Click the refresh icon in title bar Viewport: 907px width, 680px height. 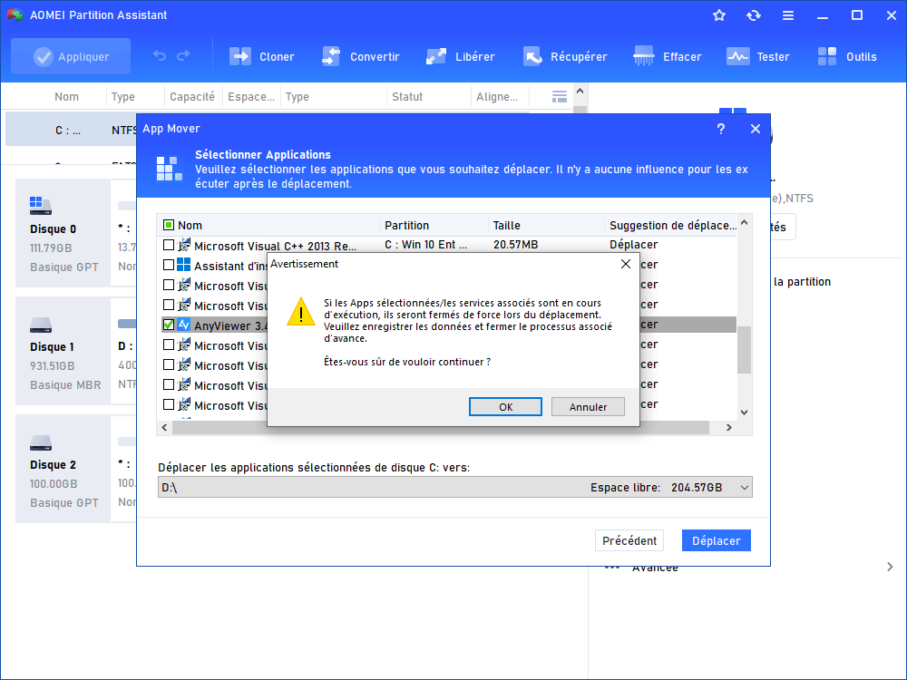click(x=753, y=15)
